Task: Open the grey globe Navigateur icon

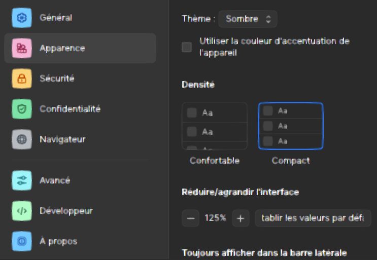Action: pyautogui.click(x=22, y=139)
